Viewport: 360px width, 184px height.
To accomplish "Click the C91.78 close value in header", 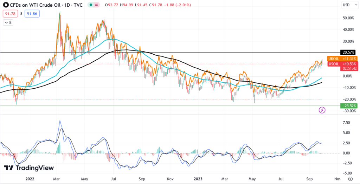I will click(x=156, y=5).
